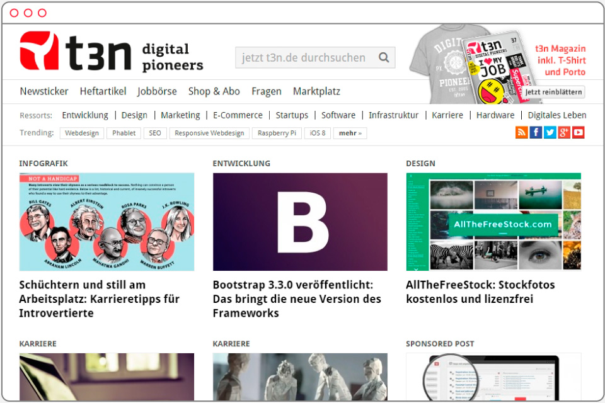Open the YouTube social icon
605x403 pixels.
pyautogui.click(x=579, y=132)
